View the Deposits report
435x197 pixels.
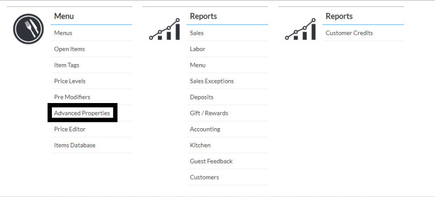202,97
